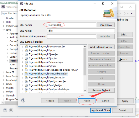Click Apply in the Preferences window

click(125, 101)
